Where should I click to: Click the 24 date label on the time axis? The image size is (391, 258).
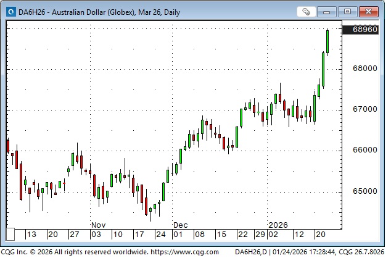click(x=160, y=235)
